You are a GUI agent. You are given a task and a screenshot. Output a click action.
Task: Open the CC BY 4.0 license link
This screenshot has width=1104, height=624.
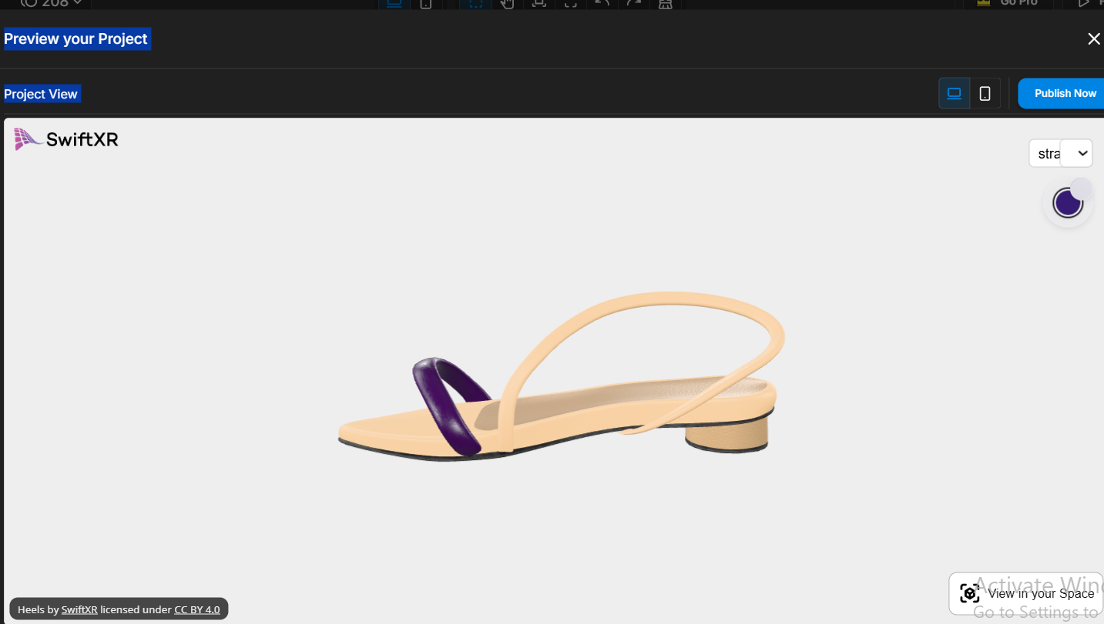coord(196,609)
